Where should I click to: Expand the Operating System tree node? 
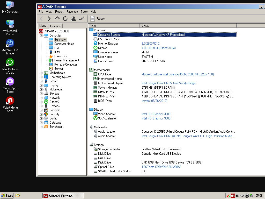pyautogui.click(x=41, y=77)
